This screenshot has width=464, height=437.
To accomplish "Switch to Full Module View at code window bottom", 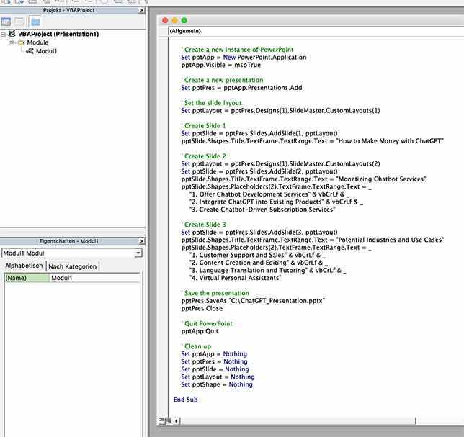I will (x=169, y=420).
